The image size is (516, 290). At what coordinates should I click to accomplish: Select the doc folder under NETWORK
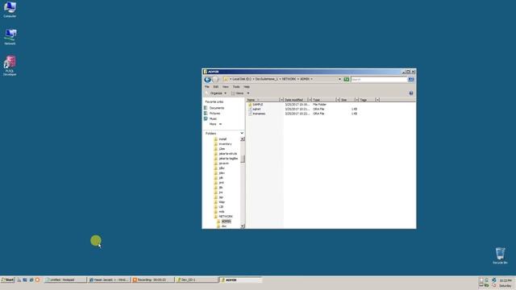pyautogui.click(x=224, y=226)
